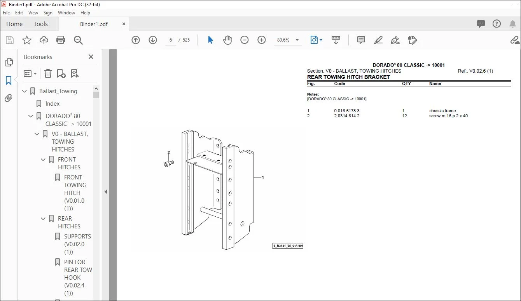Close the Binder1.pdf tab
The image size is (521, 301).
(124, 24)
